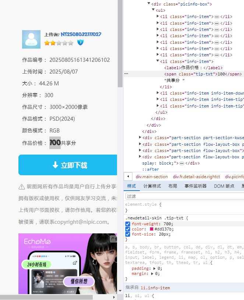Viewport: 244px width, 300px height.
Task: Uncheck the color property checkbox
Action: pos(128,229)
